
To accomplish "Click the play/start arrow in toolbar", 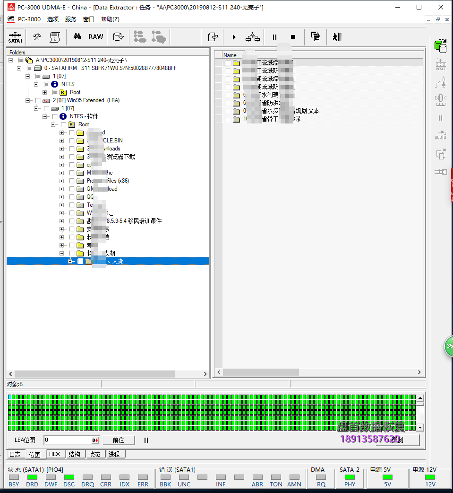I will tap(234, 37).
